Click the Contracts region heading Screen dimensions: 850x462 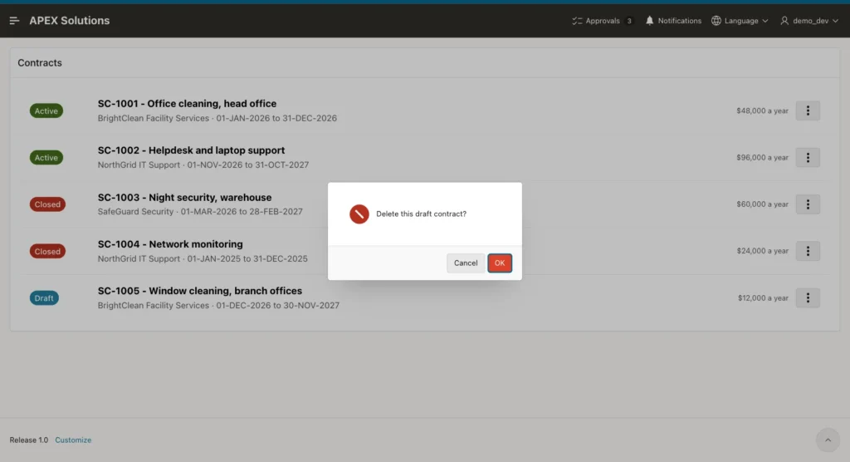pos(40,62)
